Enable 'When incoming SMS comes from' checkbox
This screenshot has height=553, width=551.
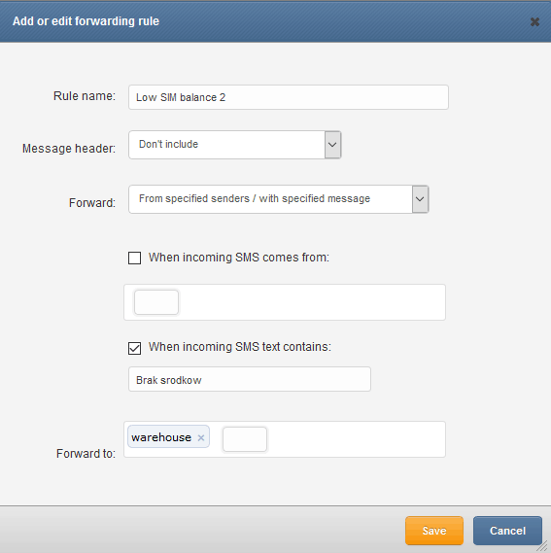click(x=134, y=258)
